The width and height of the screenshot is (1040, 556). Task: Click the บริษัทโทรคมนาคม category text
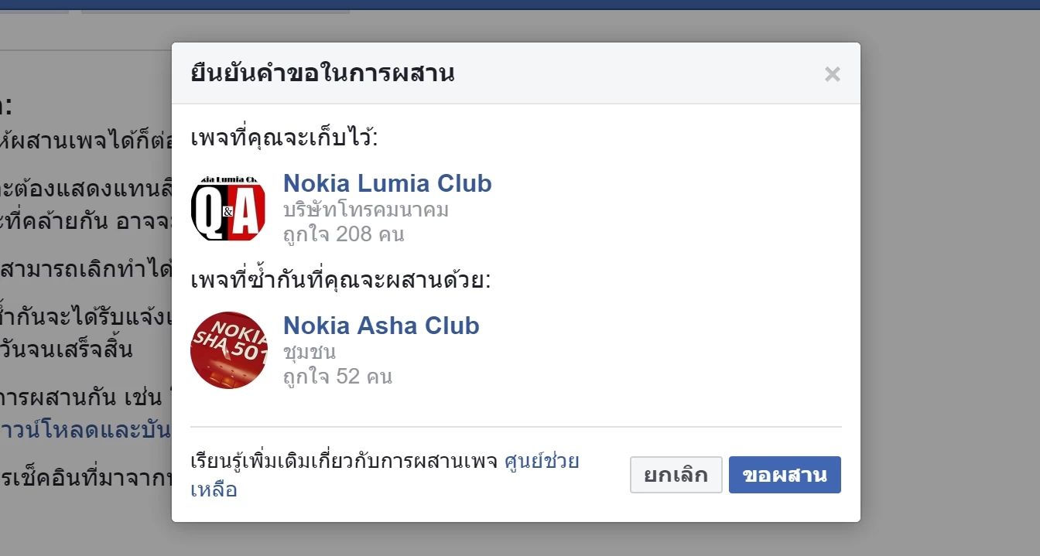coord(366,210)
